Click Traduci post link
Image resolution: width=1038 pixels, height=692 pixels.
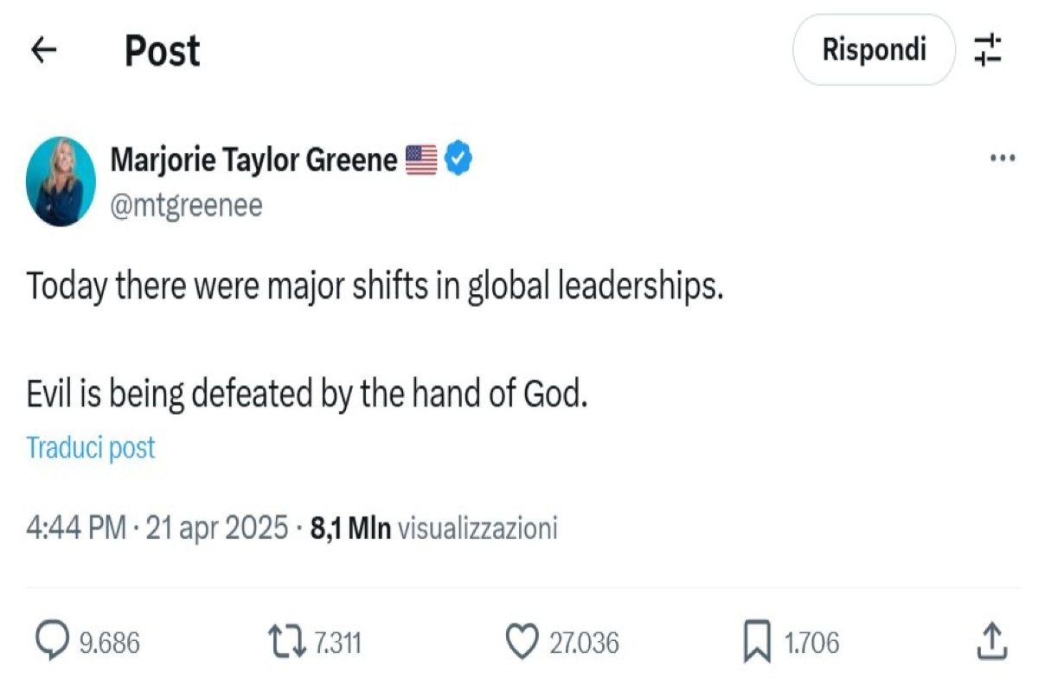[91, 448]
